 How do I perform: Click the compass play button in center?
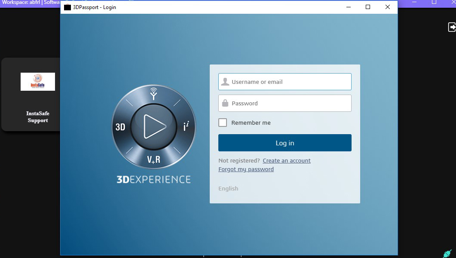click(x=154, y=126)
